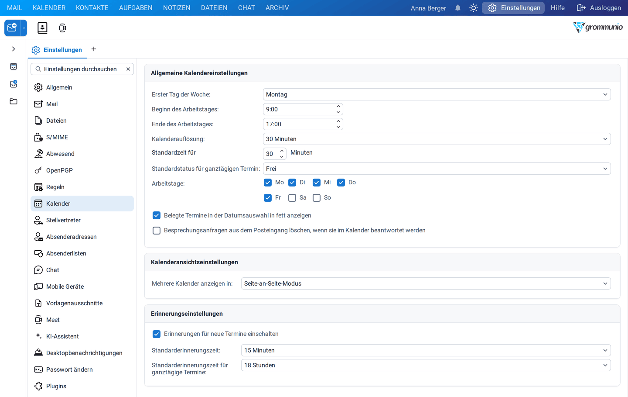Image resolution: width=628 pixels, height=397 pixels.
Task: Open the KALENDER menu item
Action: pos(49,8)
